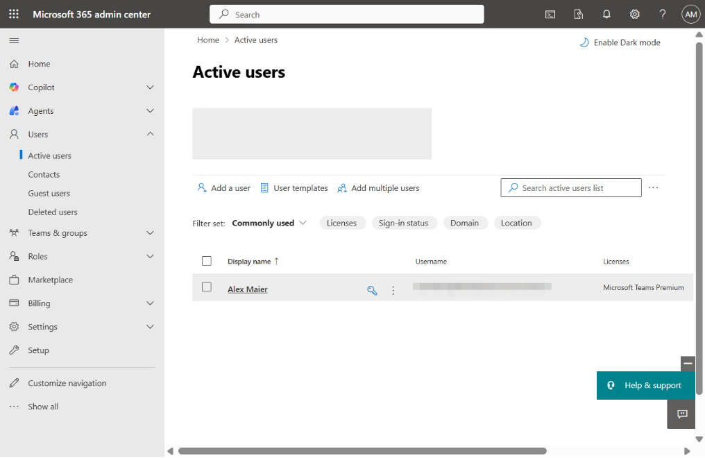Click the Home icon in sidebar
The height and width of the screenshot is (458, 705).
[15, 64]
